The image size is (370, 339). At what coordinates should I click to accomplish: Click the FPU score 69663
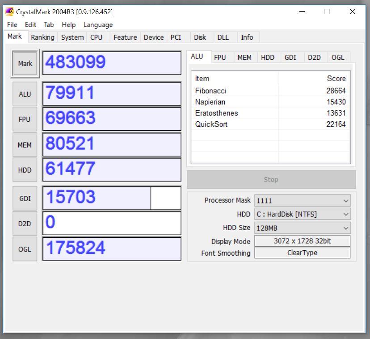click(x=112, y=119)
